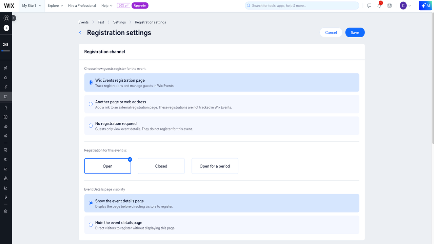Expand the Explore menu
This screenshot has height=244, width=434.
tap(55, 6)
